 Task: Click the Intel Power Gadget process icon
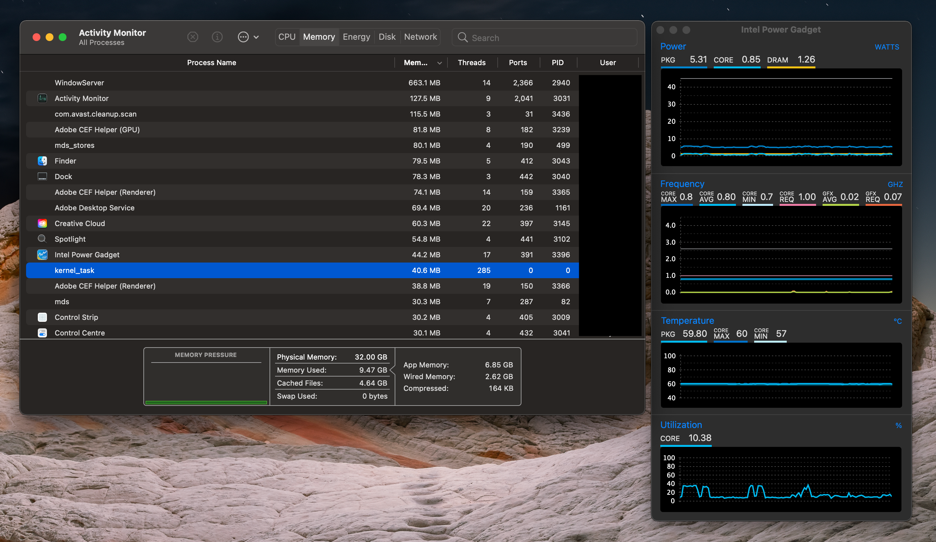coord(42,255)
